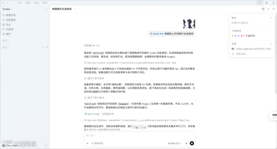Screen dimensions: 277x149
Task: Open more options beside 最近
Action: (x=38, y=47)
